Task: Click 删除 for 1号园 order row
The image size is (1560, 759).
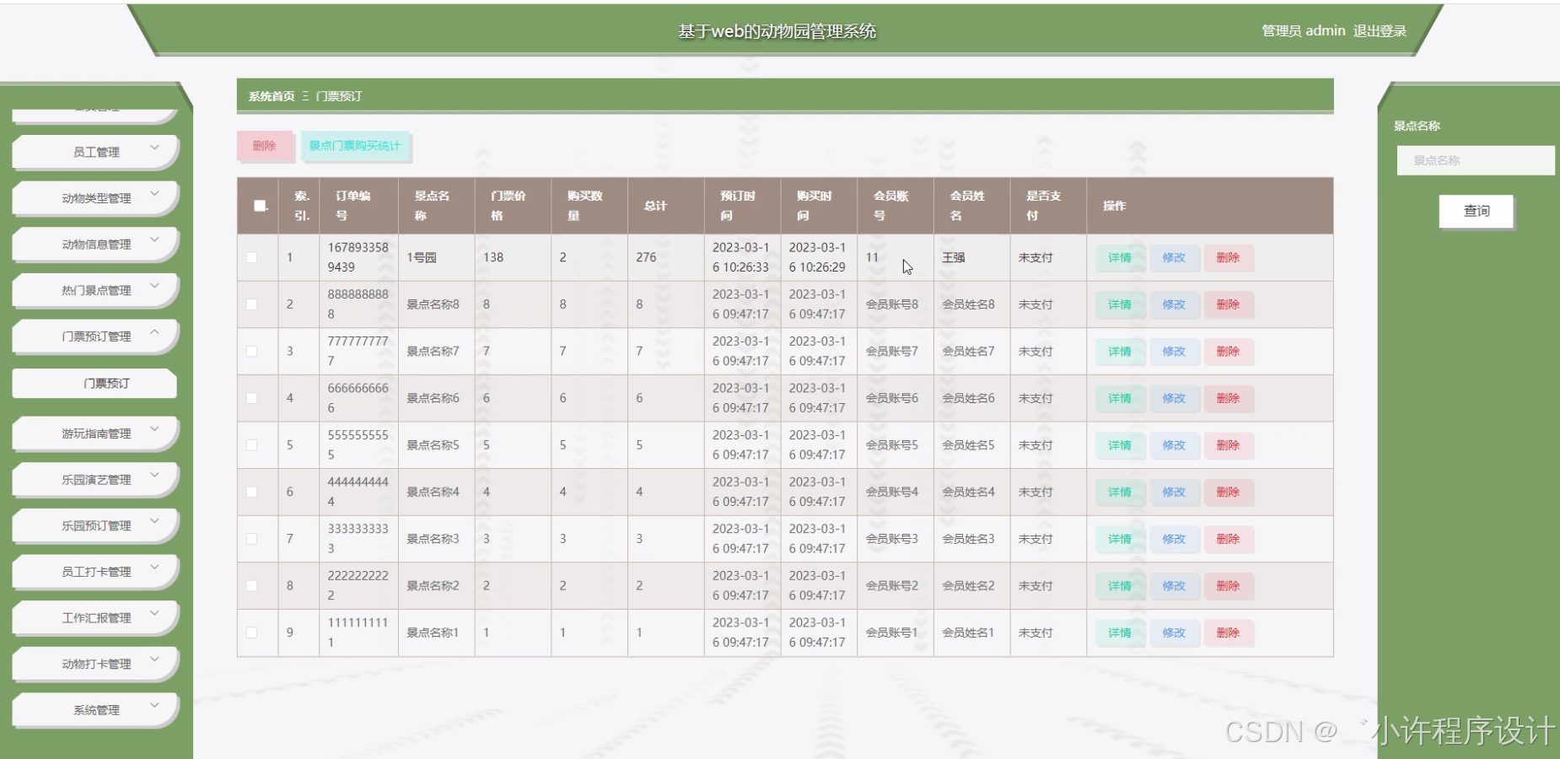Action: [x=1228, y=258]
